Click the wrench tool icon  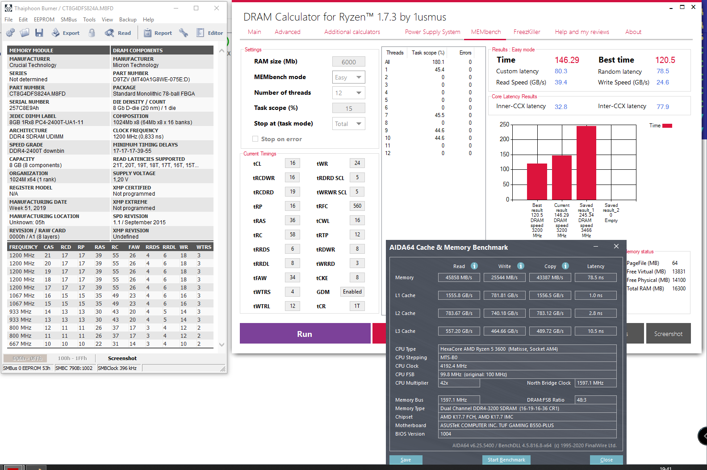pos(184,33)
